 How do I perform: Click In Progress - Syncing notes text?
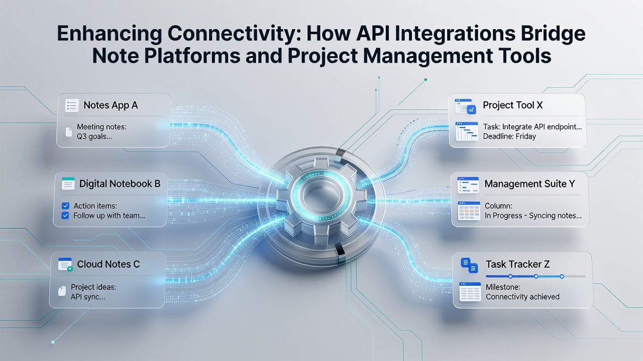pyautogui.click(x=533, y=216)
